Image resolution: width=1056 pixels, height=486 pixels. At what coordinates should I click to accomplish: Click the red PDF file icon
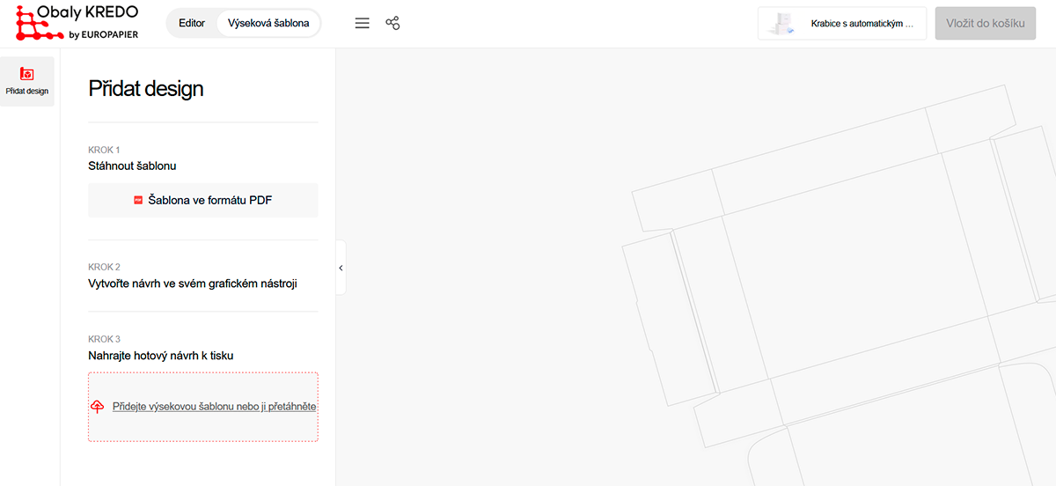click(x=138, y=200)
